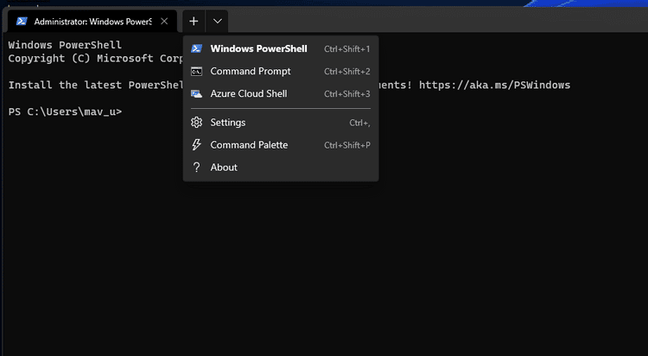Screen dimensions: 648x356
Task: Collapse the new tab dropdown chevron
Action: coord(218,21)
